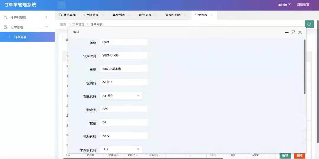The image size is (319, 159).
Task: Maximize the 编辑 dialog window
Action: point(293,32)
